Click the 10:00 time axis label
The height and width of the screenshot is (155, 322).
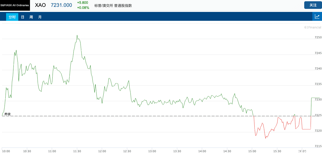[6, 151]
